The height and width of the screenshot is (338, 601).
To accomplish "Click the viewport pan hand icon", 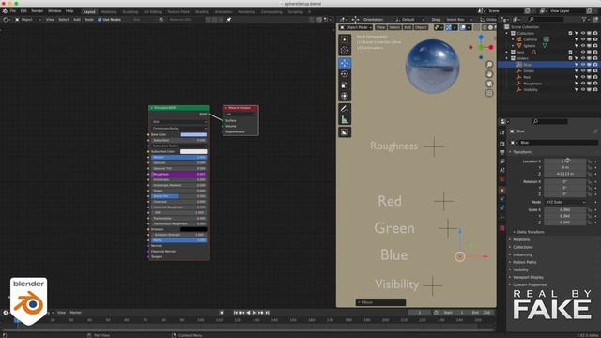I will coord(489,74).
